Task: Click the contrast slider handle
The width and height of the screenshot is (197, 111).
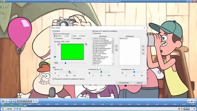Action: (101, 72)
